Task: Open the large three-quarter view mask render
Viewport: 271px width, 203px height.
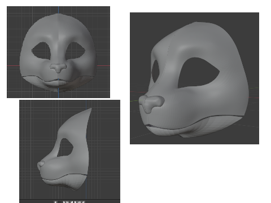Action: pyautogui.click(x=194, y=78)
